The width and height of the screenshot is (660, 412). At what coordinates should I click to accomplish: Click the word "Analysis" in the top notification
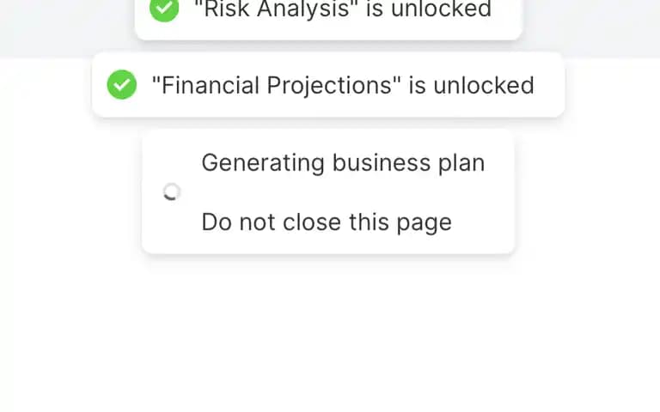[x=304, y=9]
